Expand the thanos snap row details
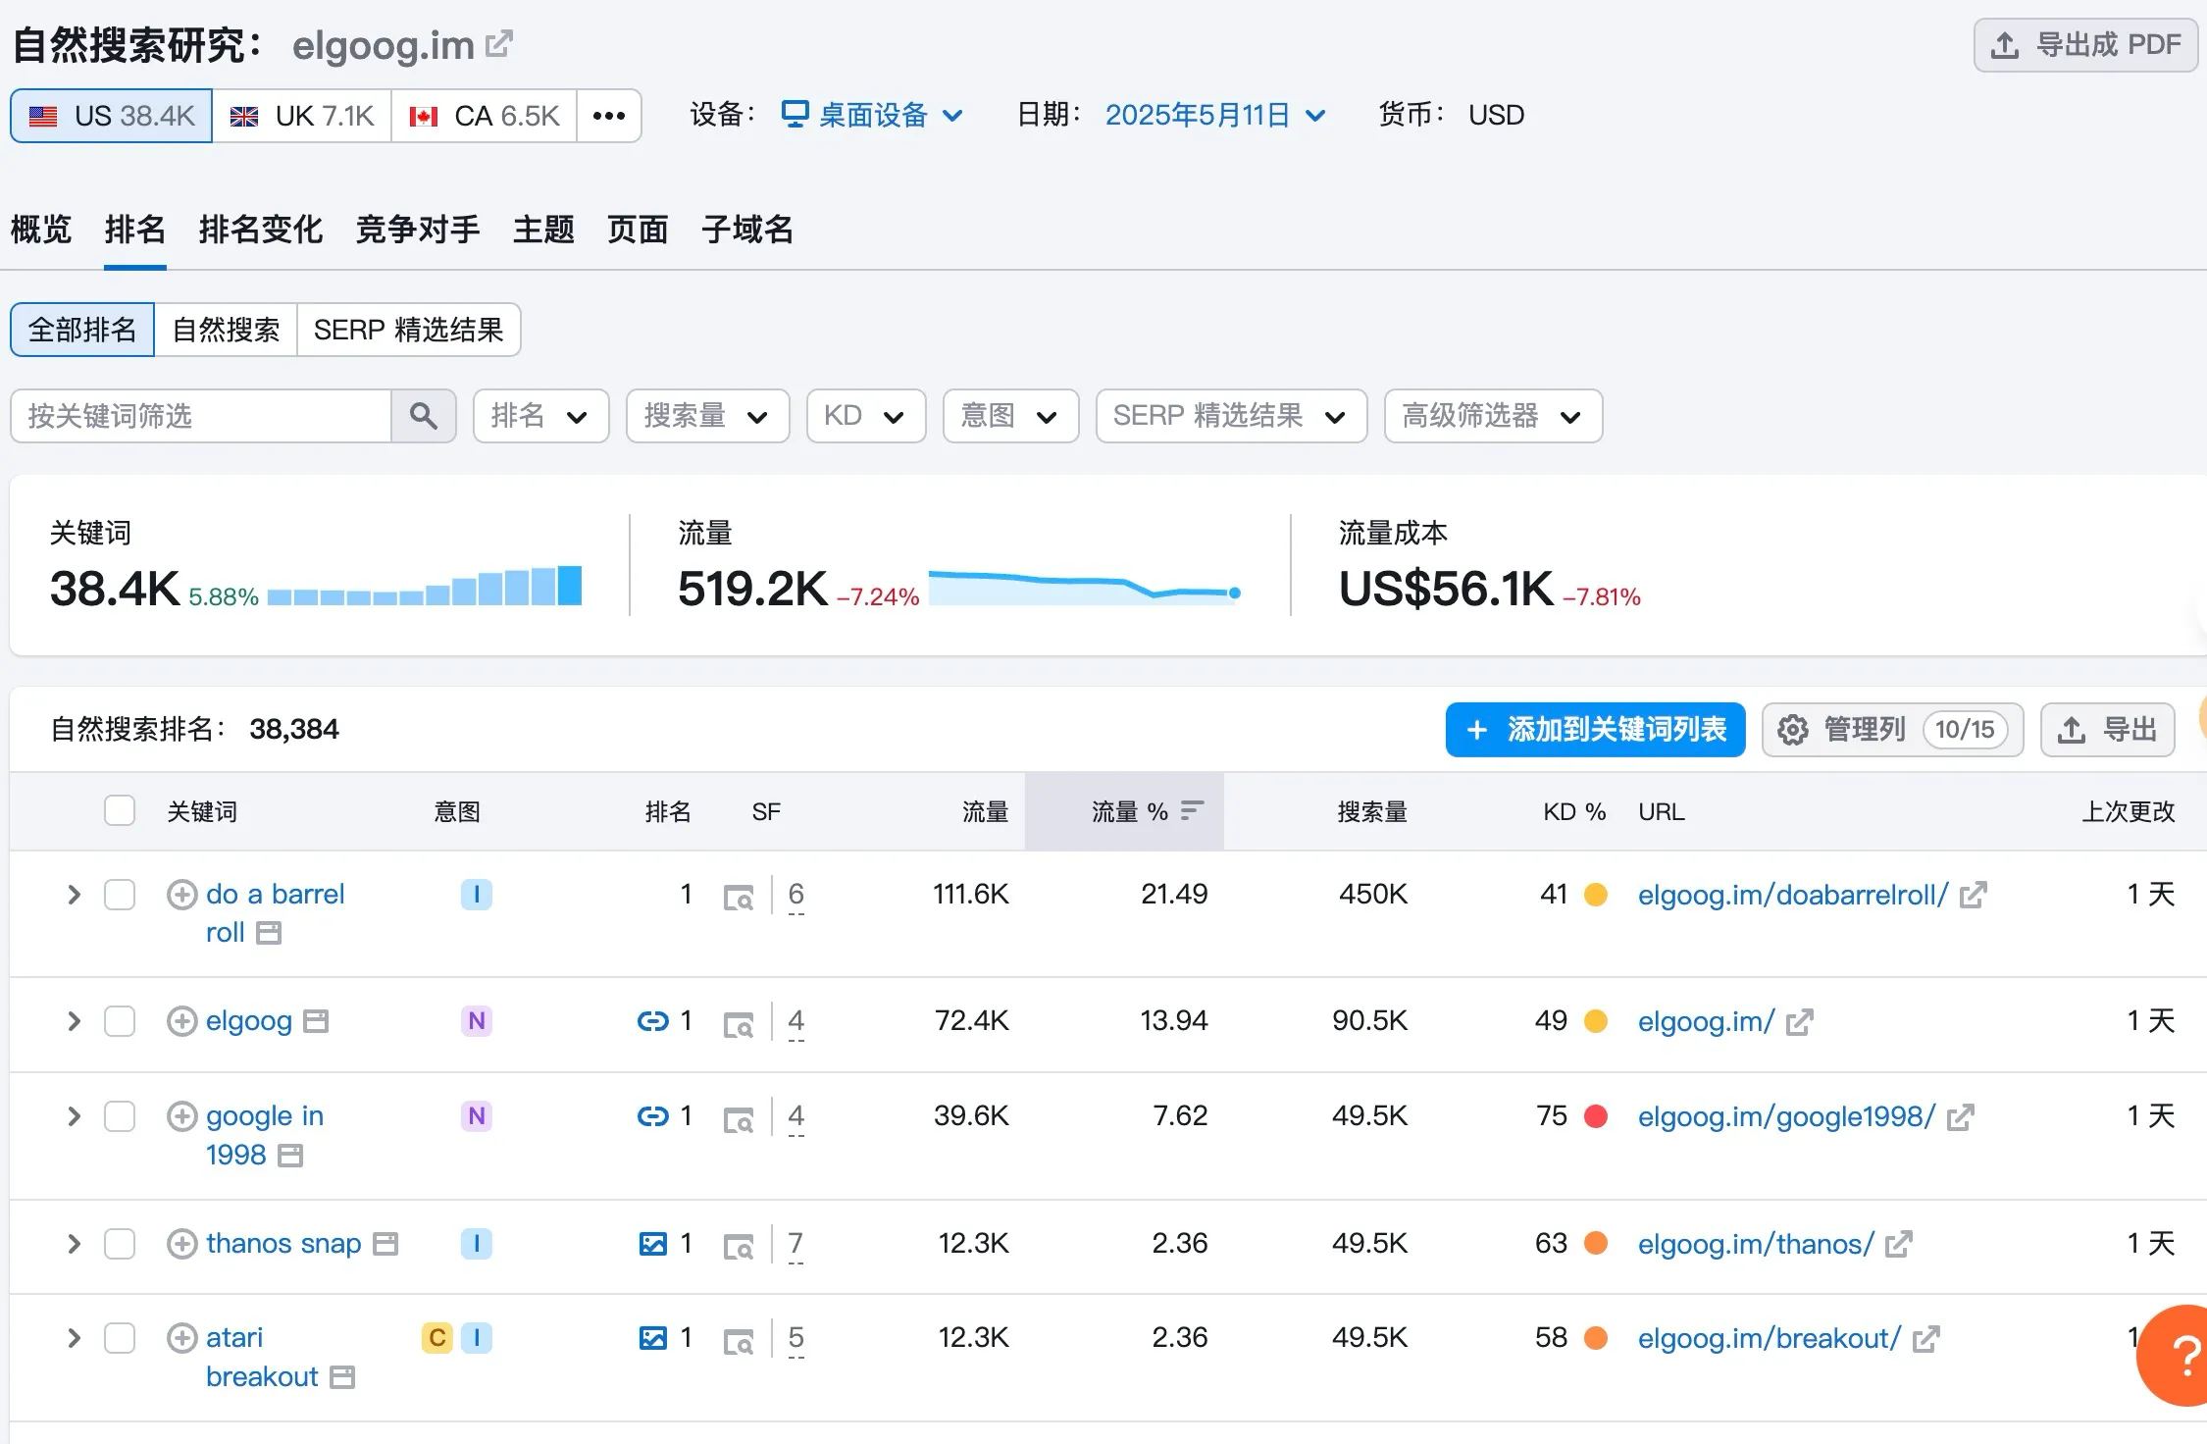 (x=73, y=1243)
